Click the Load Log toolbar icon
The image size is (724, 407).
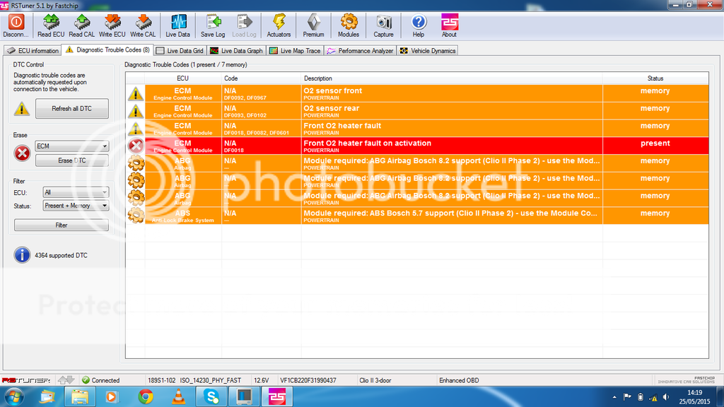(x=244, y=25)
